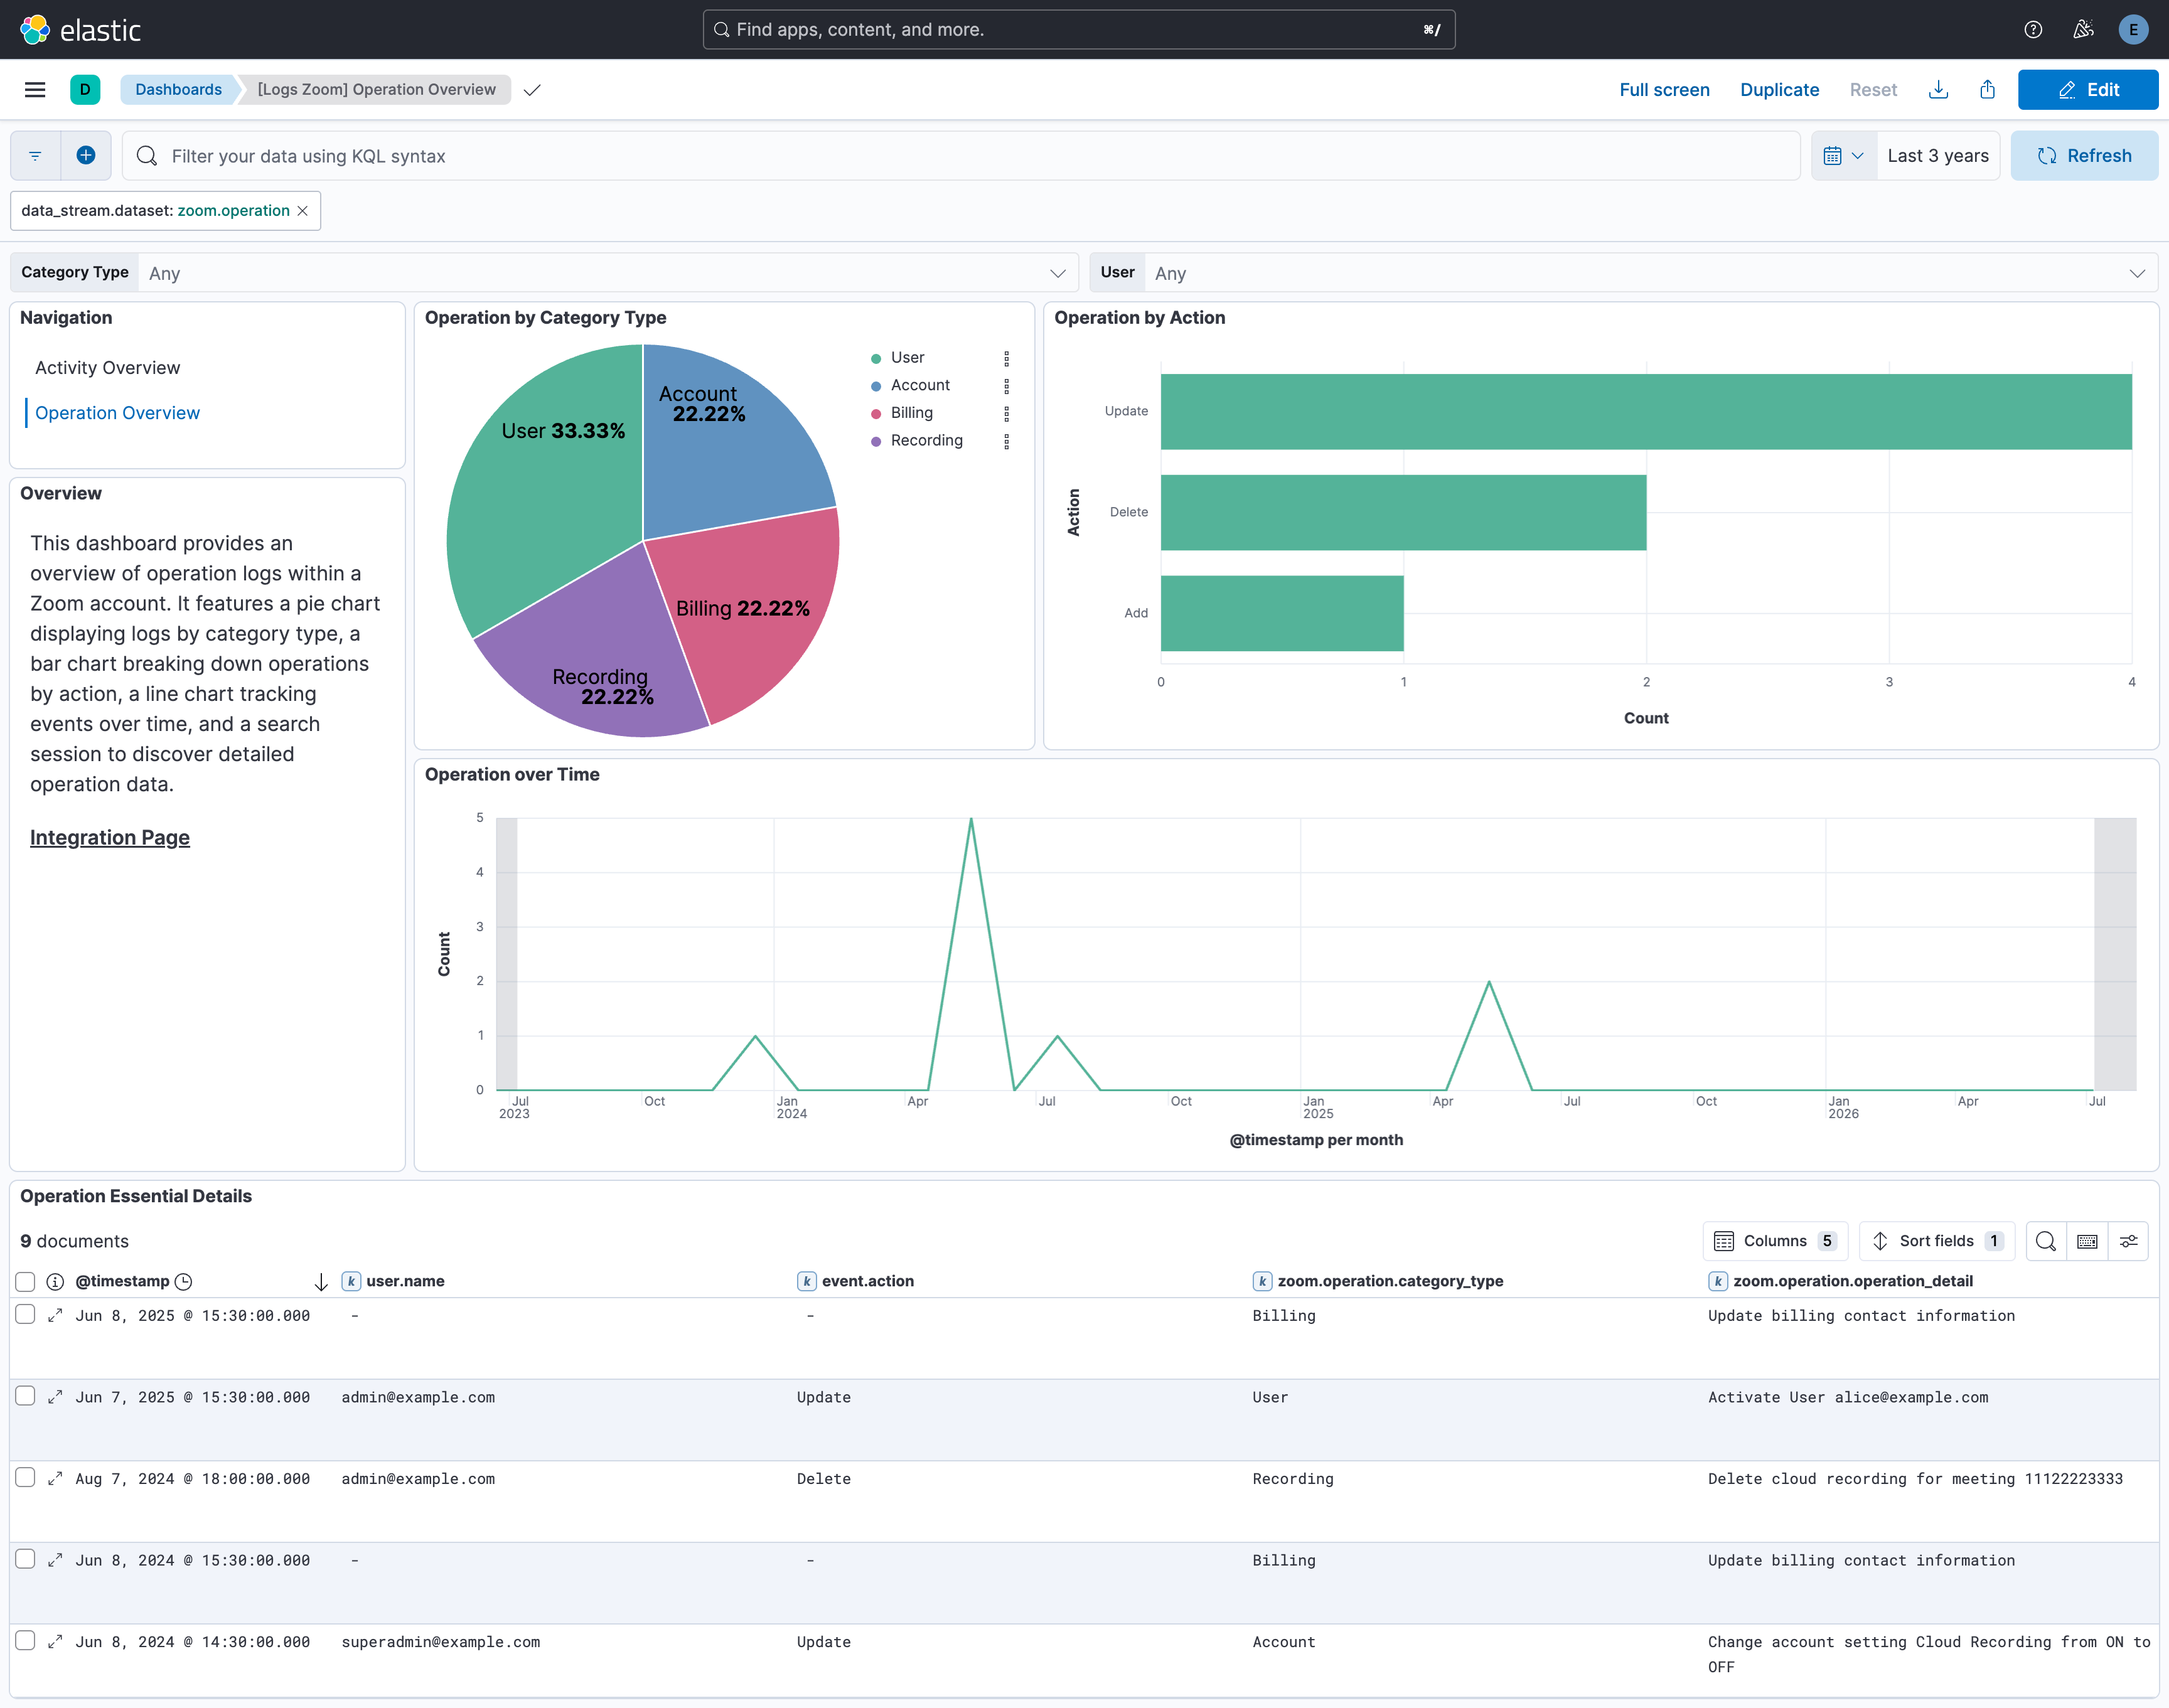Open the Columns selector
This screenshot has height=1708, width=2169.
1775,1241
